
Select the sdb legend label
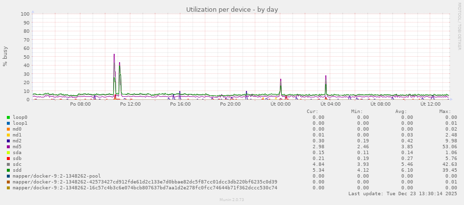pos(17,159)
